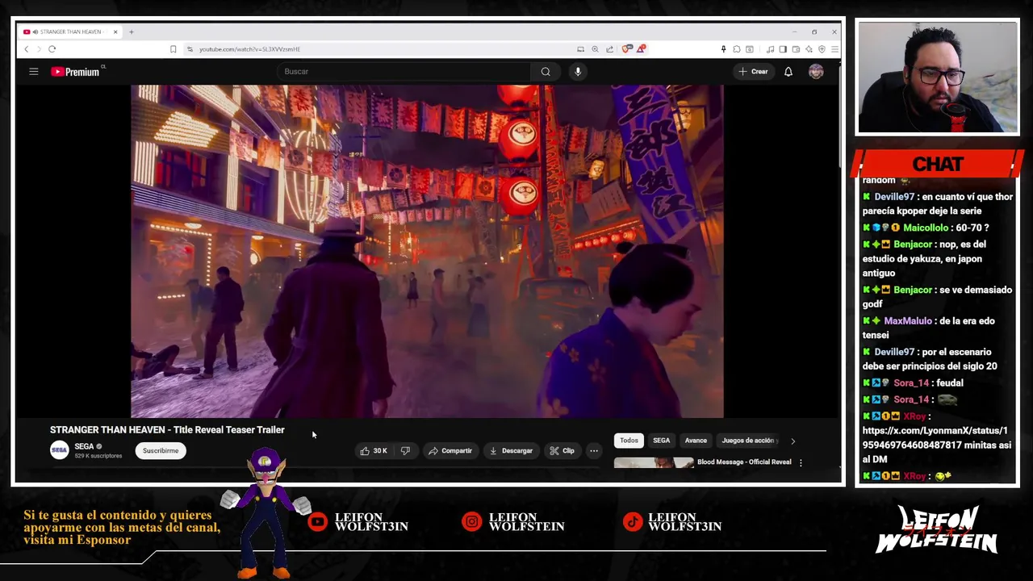Open YouTube notifications bell

pos(788,72)
